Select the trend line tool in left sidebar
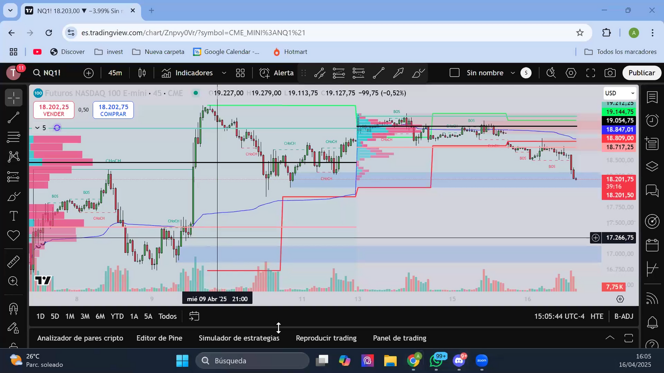Viewport: 664px width, 373px height. click(x=14, y=117)
